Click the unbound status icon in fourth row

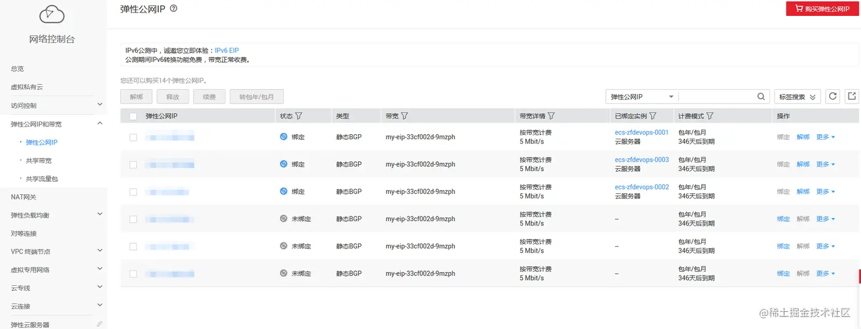(284, 219)
